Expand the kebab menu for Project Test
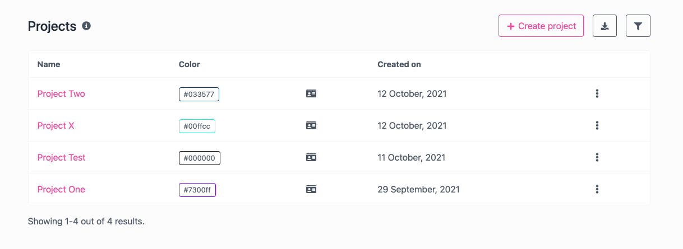Screen dimensions: 683x249 pyautogui.click(x=597, y=158)
